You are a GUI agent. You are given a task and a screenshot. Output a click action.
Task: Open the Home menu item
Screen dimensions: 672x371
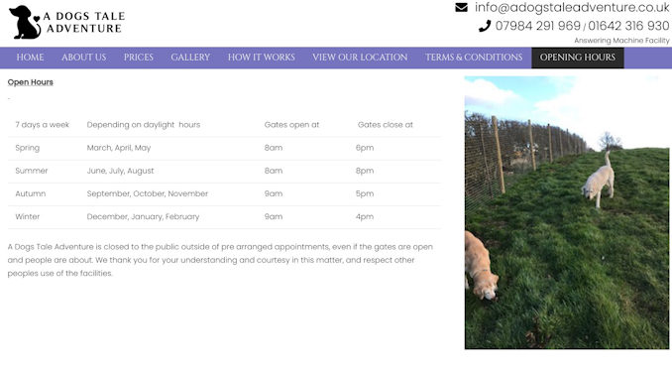[30, 58]
